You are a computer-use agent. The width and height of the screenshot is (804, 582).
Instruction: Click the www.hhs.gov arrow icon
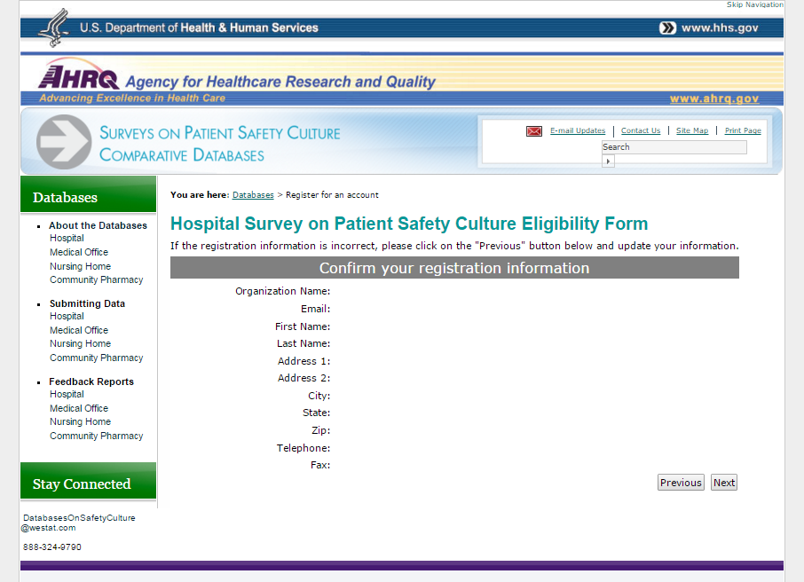[667, 28]
